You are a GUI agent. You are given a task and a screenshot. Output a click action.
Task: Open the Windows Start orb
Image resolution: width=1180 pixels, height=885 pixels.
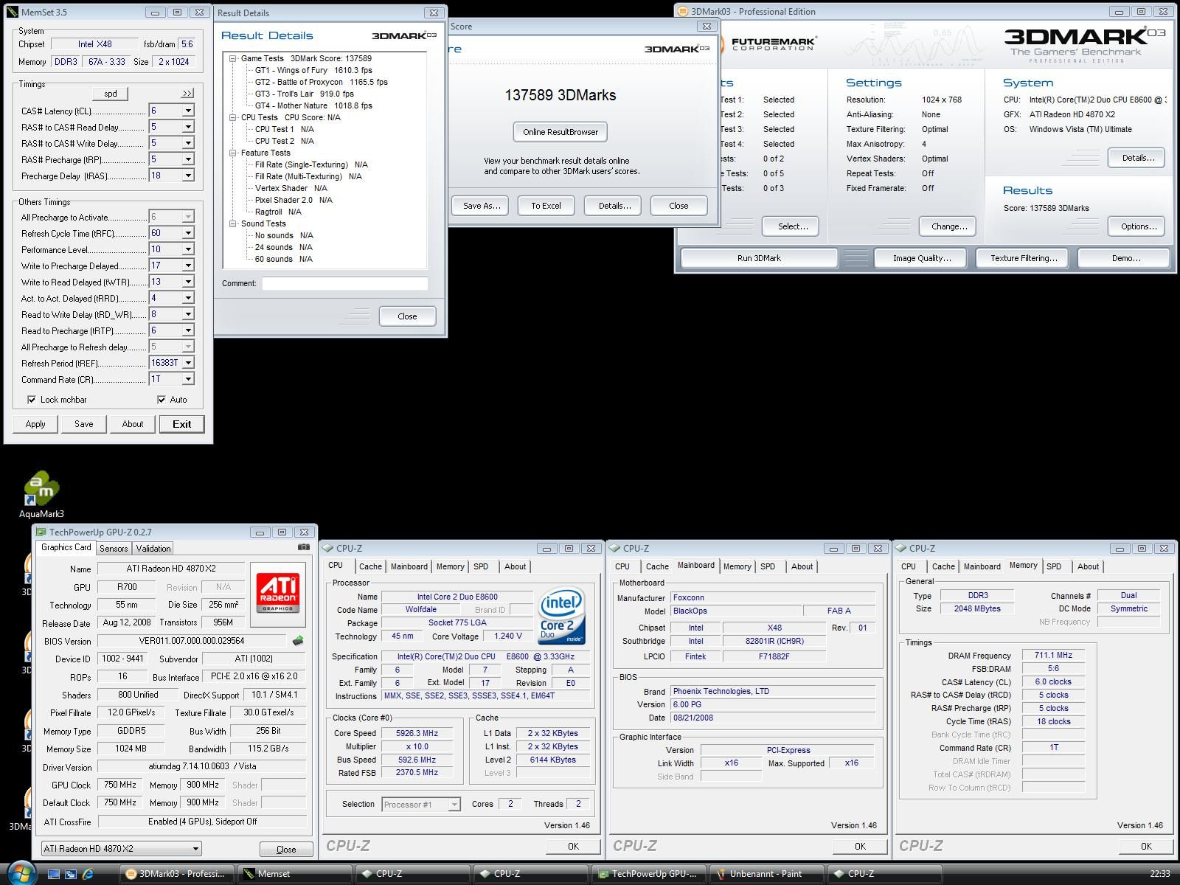point(20,874)
